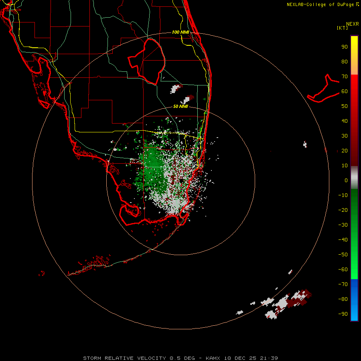Click the -80 value on velocity scale

point(343,299)
